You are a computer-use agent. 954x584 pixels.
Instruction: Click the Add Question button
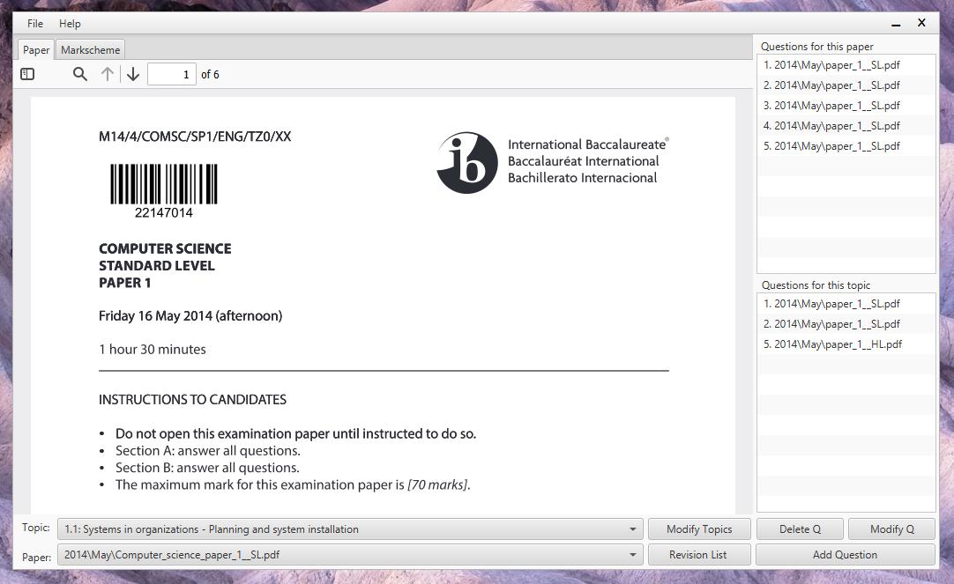coord(846,555)
